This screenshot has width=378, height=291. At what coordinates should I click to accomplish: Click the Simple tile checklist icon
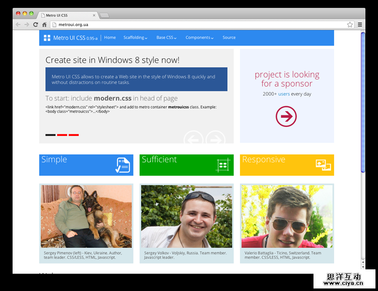pyautogui.click(x=122, y=165)
